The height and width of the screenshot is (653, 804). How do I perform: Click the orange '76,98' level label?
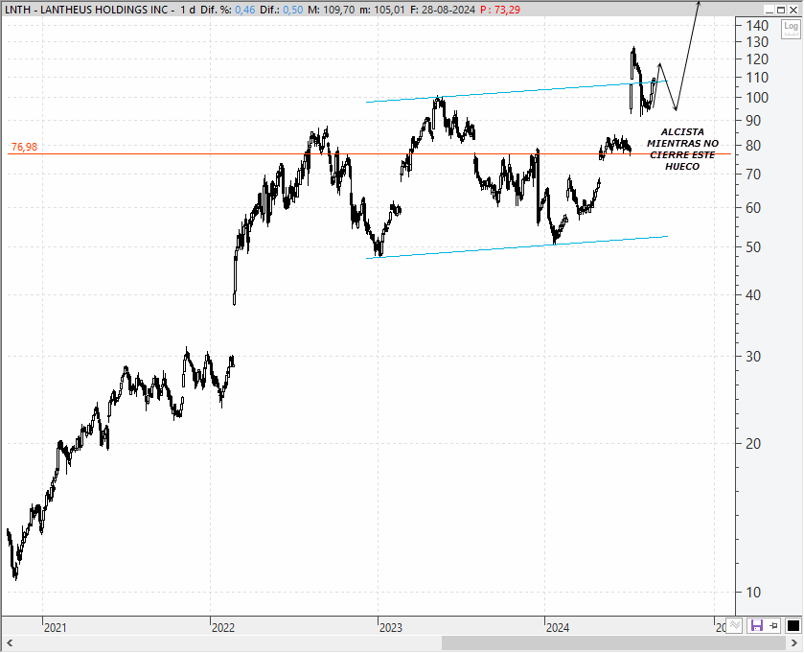point(25,148)
